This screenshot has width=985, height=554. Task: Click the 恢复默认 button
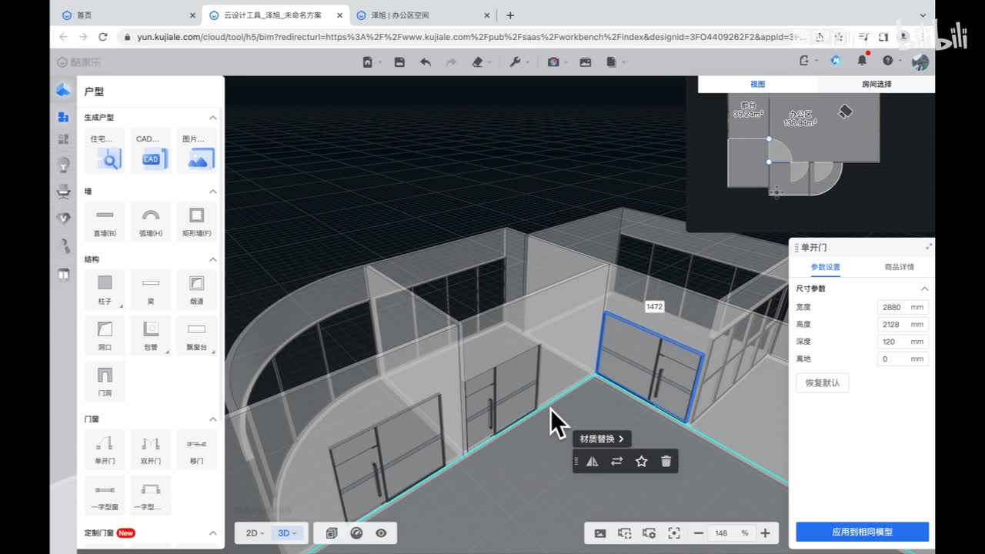[823, 382]
